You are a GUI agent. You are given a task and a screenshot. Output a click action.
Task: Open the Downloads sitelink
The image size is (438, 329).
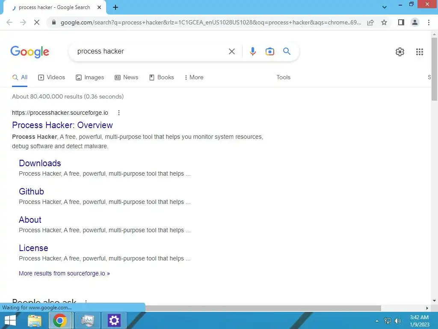click(40, 163)
